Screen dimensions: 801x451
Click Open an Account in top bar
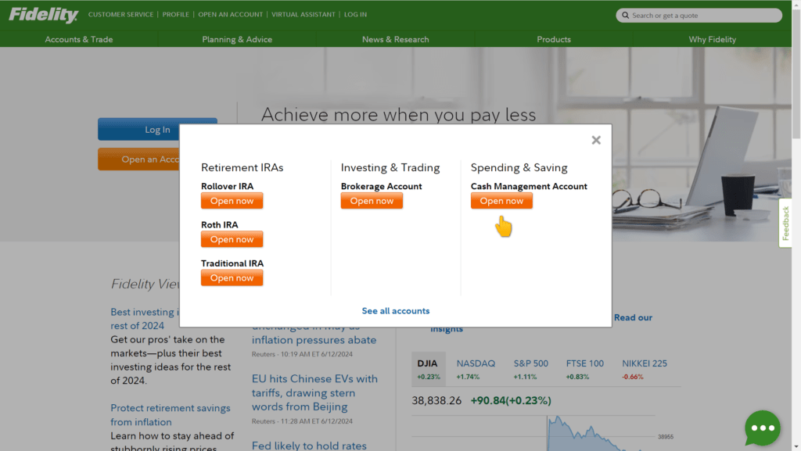point(231,14)
